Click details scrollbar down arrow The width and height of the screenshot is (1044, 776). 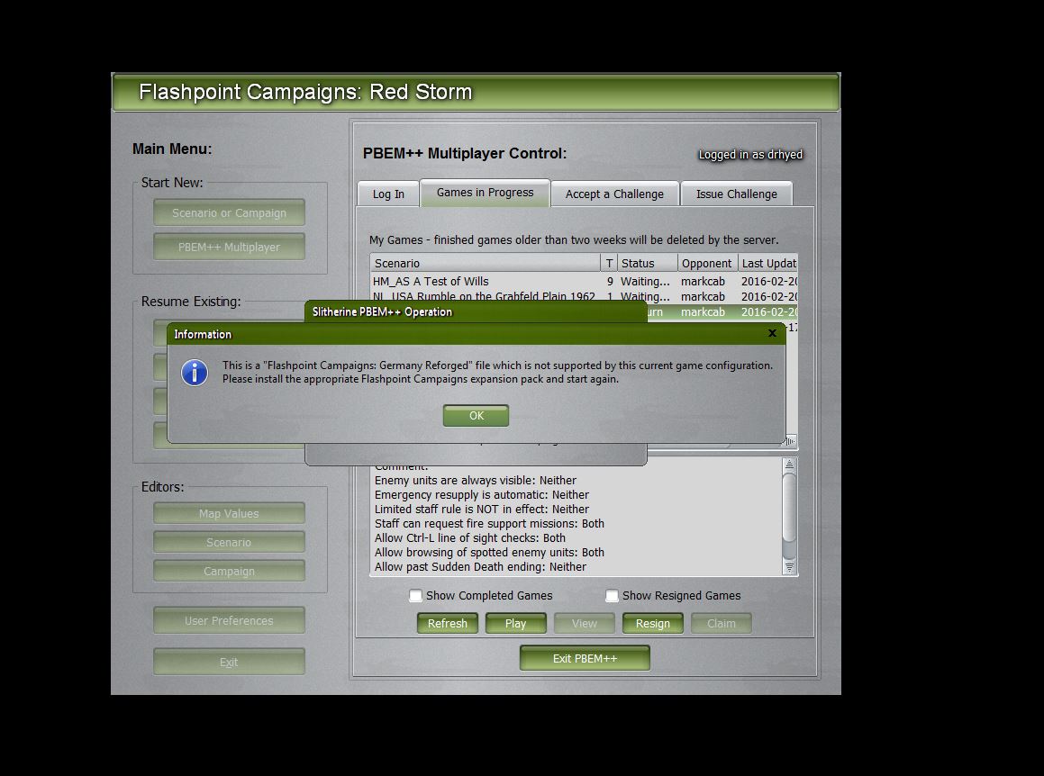point(789,567)
